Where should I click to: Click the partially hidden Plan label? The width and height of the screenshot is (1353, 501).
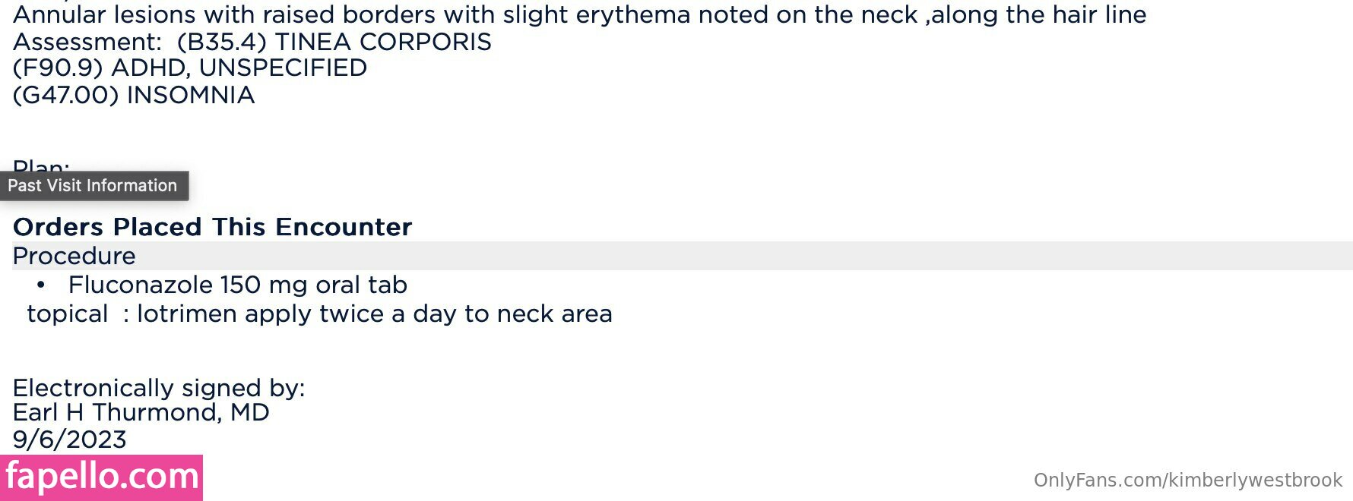41,165
